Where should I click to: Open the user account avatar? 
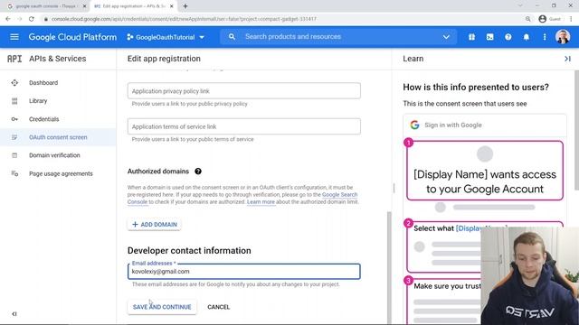(563, 37)
